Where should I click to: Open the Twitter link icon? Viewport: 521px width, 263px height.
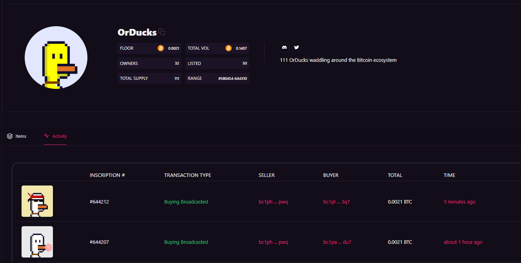pos(297,47)
